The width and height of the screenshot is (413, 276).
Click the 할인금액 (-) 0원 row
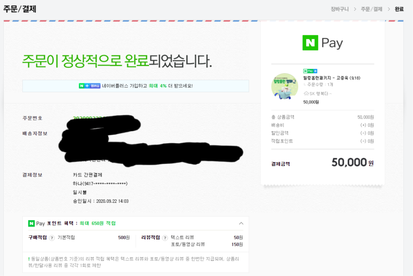click(x=323, y=133)
